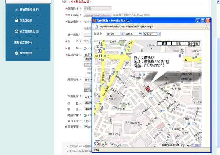Click the 電子信箱 input field
This screenshot has width=220, height=155.
(98, 15)
